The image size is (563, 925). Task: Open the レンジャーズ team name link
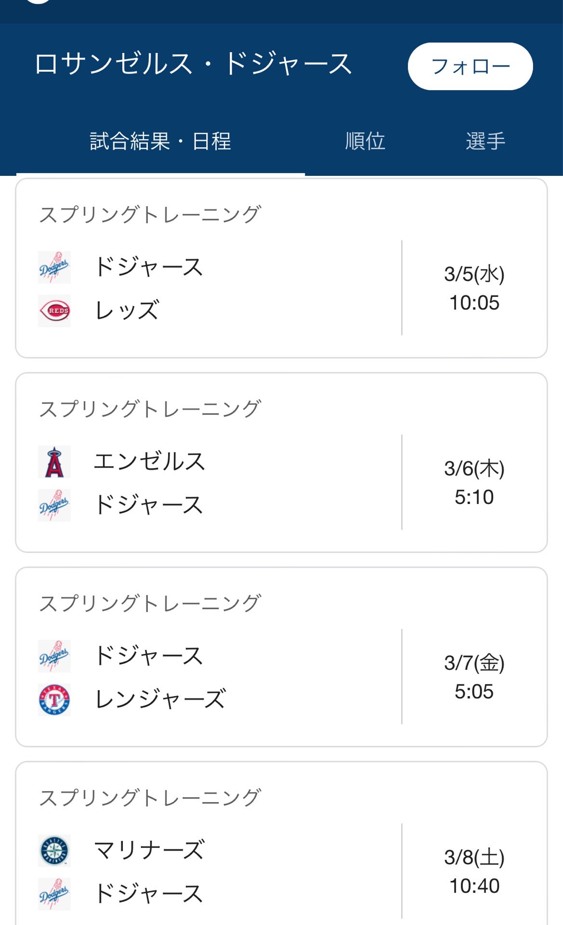tap(160, 700)
